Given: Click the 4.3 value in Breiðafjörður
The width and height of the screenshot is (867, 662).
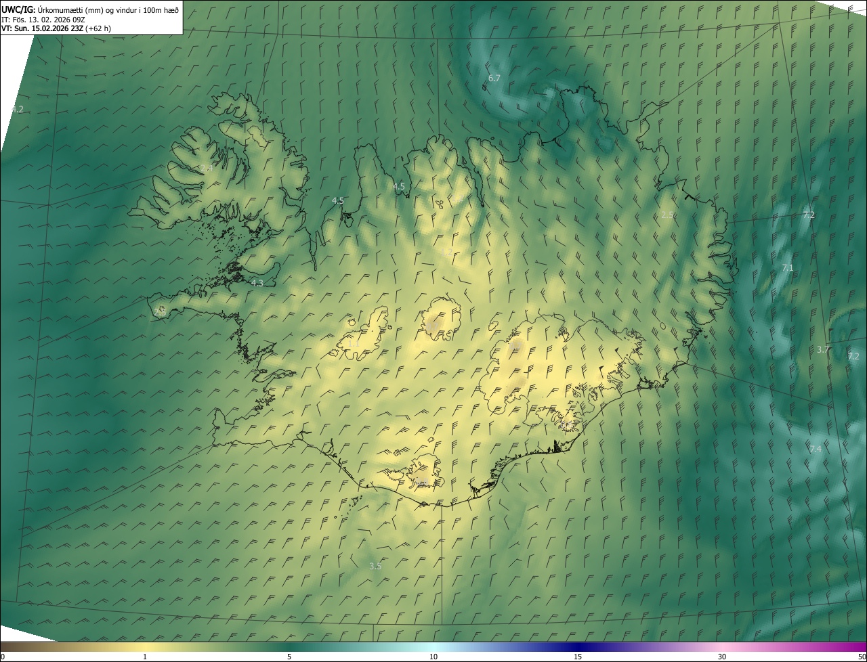Looking at the screenshot, I should tap(257, 283).
